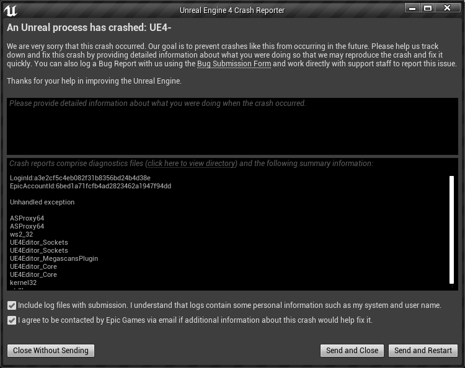Click the crash summary vertical scrollbar

[x=451, y=230]
